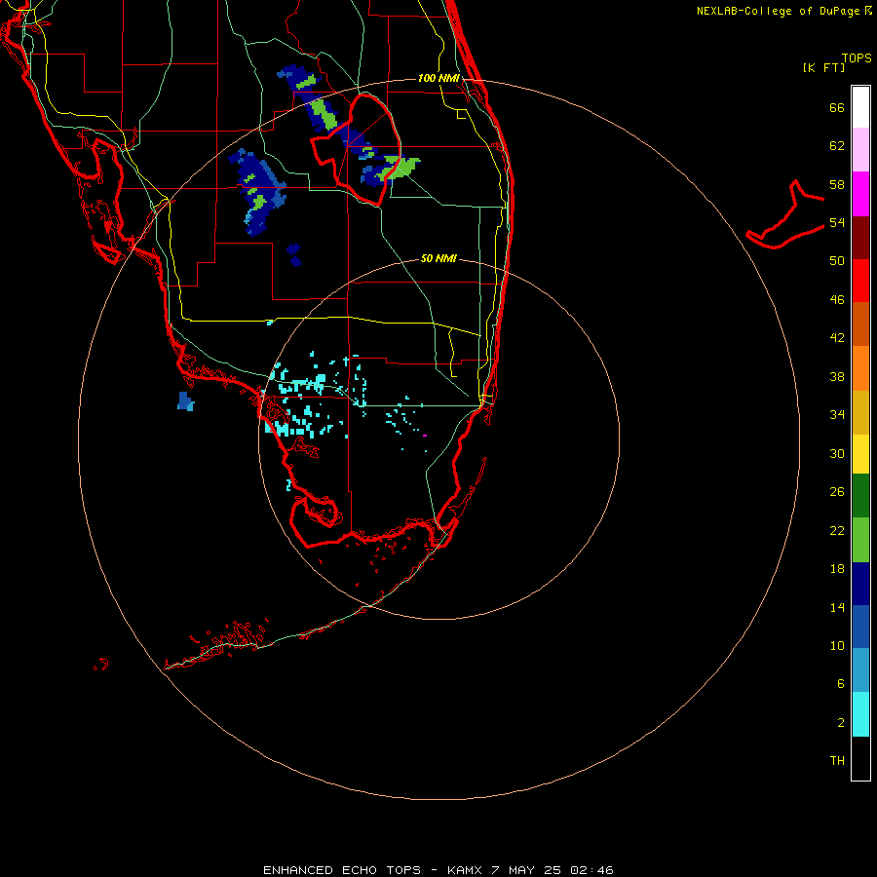
Task: Click the TH threshold label
Action: click(x=837, y=761)
